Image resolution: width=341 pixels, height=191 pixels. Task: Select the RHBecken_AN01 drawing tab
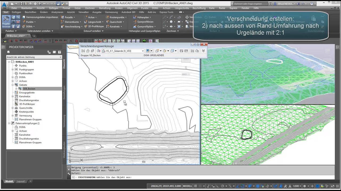tap(16, 36)
